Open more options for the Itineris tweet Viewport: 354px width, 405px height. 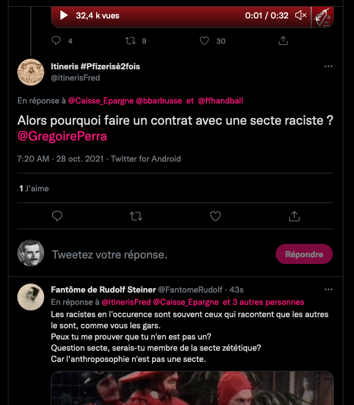click(329, 66)
